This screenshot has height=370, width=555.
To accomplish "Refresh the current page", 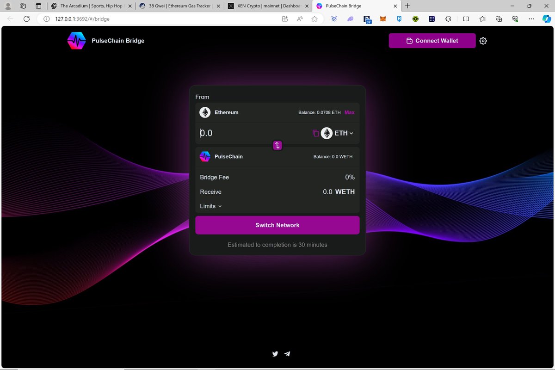I will coord(26,19).
